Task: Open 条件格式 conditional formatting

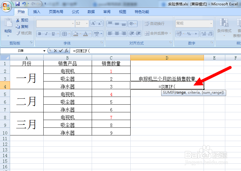Action: pyautogui.click(x=224, y=28)
